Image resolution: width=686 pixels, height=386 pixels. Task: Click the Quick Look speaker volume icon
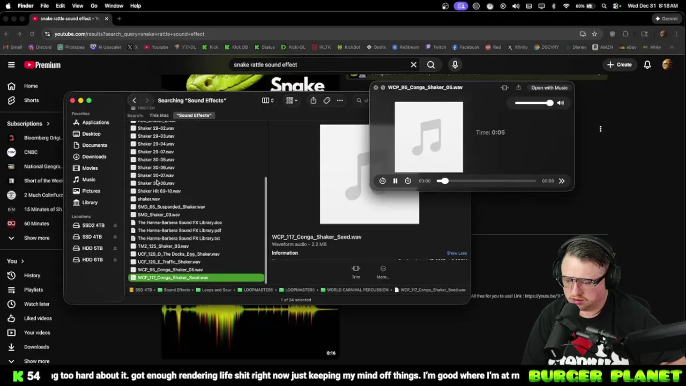(x=561, y=103)
